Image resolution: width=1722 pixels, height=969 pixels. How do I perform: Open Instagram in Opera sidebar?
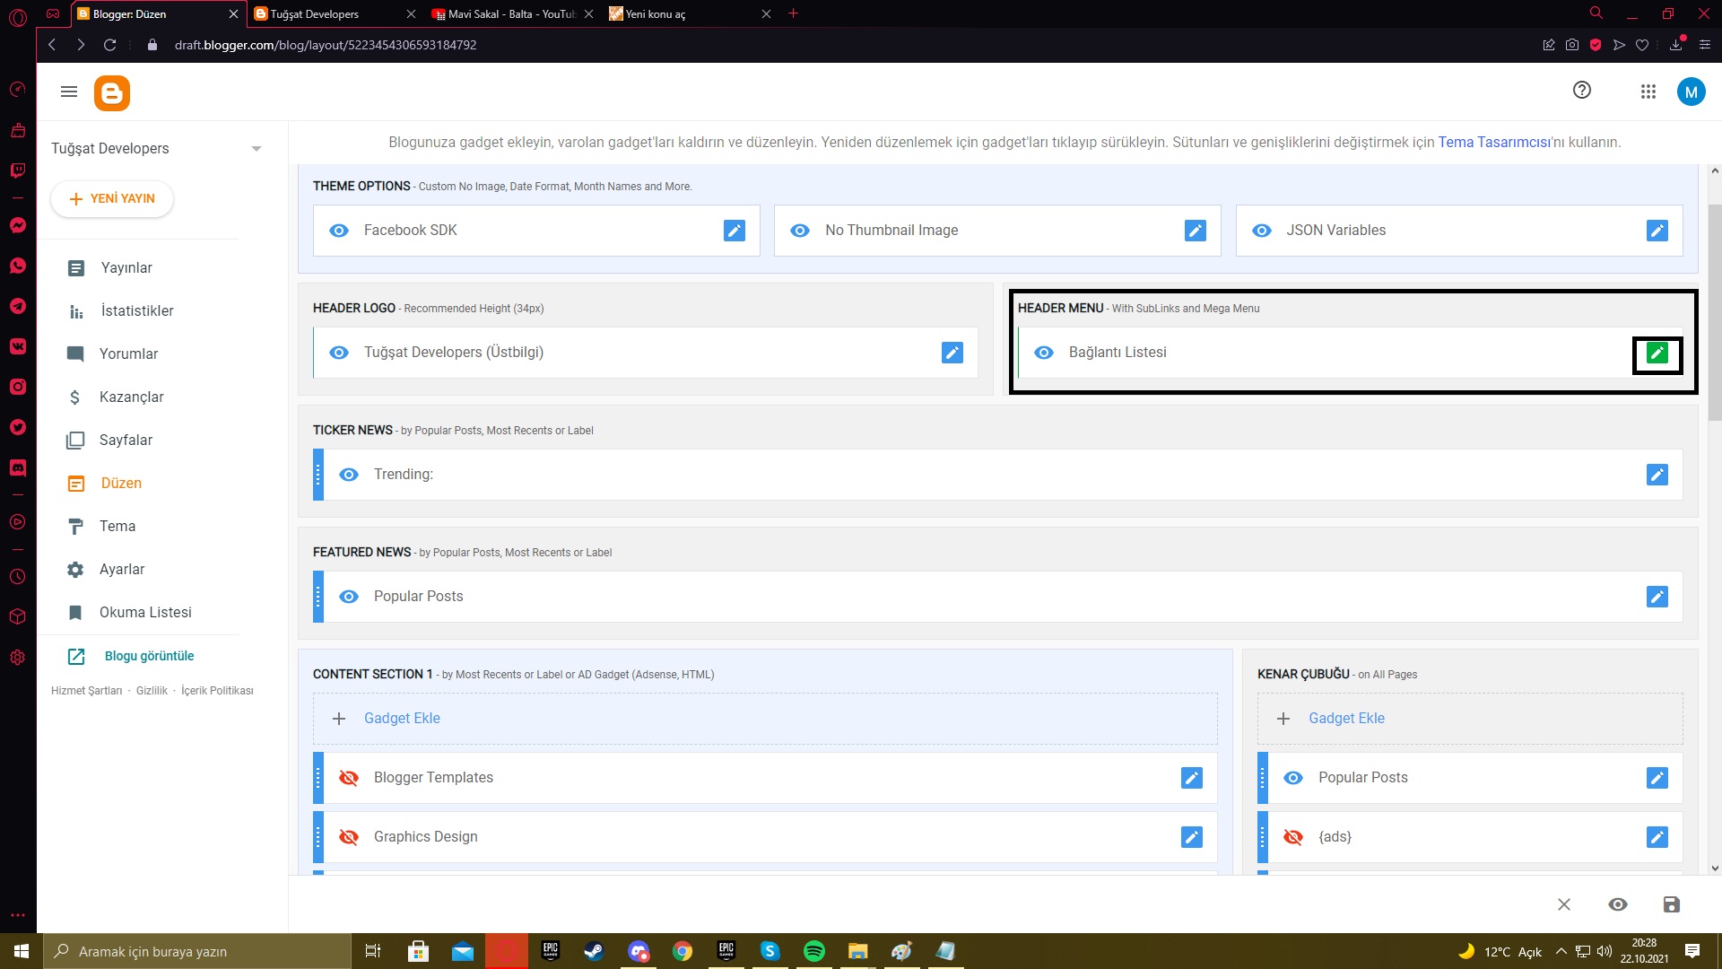pyautogui.click(x=18, y=387)
